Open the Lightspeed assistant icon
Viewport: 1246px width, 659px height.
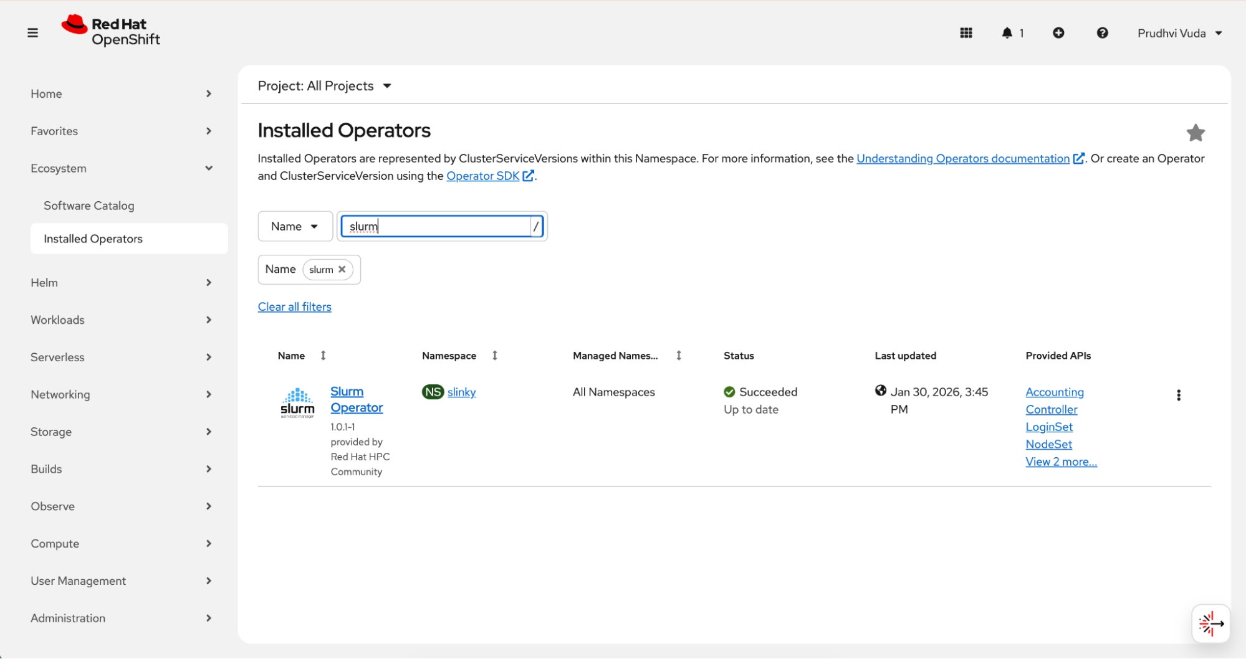(x=1210, y=623)
